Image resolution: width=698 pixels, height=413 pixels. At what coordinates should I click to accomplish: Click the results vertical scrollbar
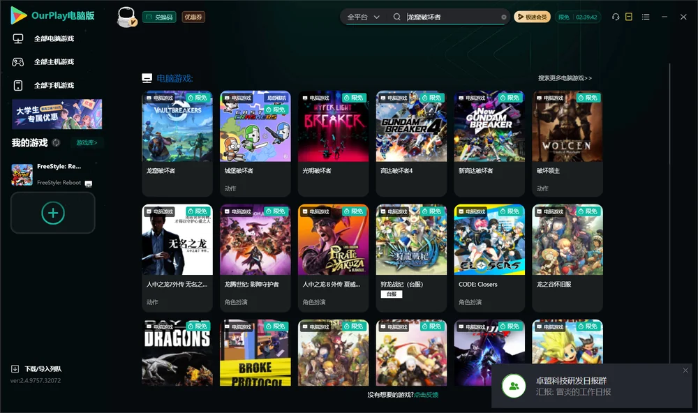tap(669, 213)
